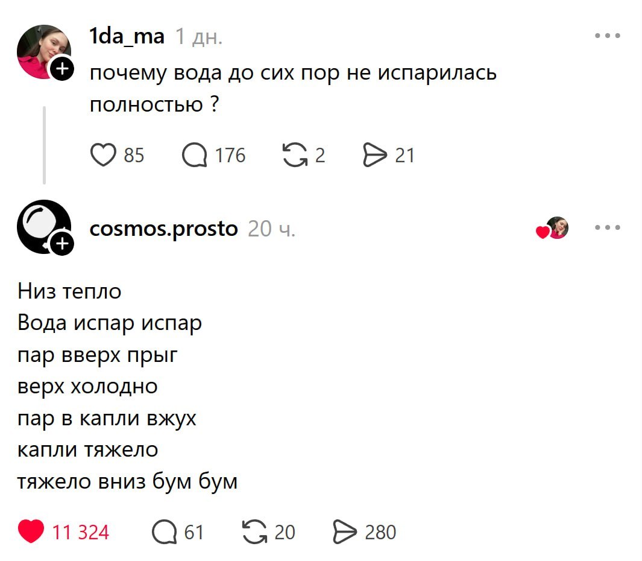This screenshot has width=642, height=561.
Task: Open post timestamp "1 дн."
Action: [198, 37]
